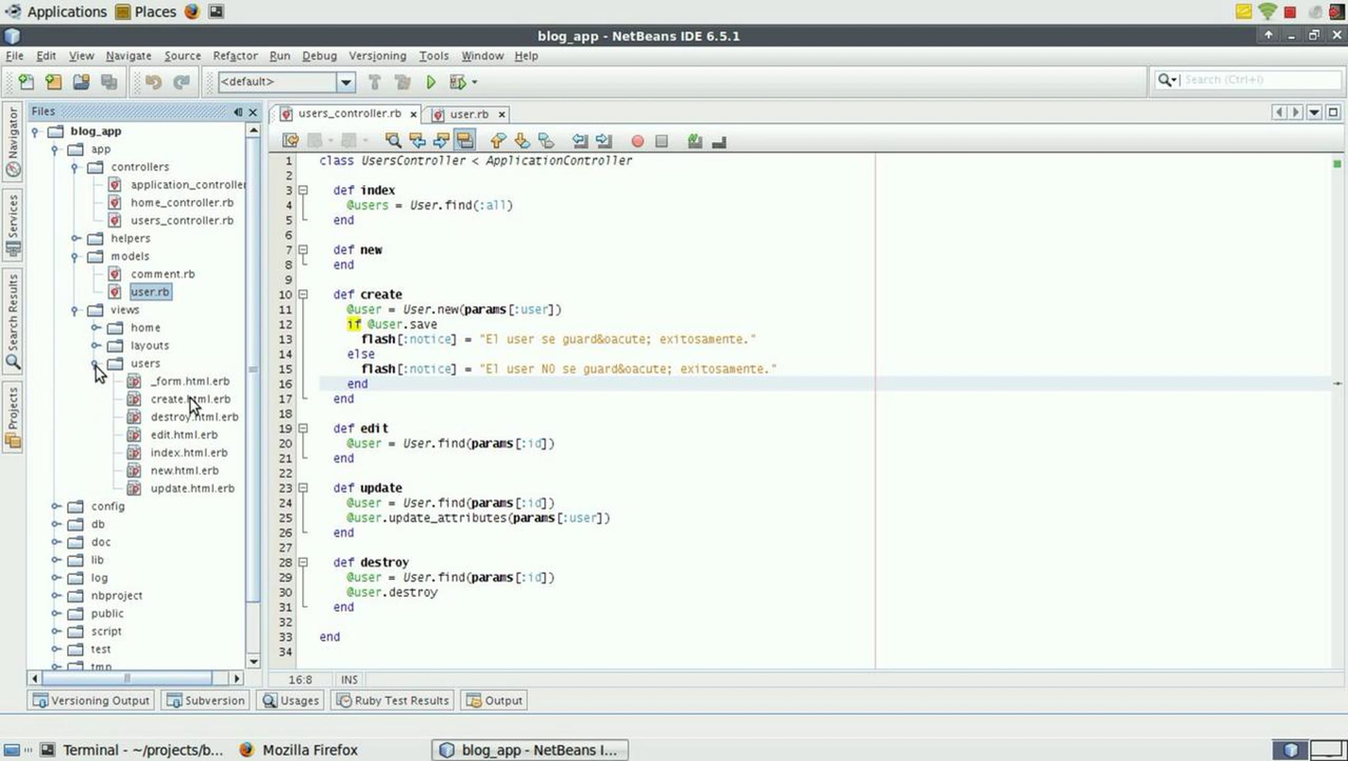Toggle bookmark on the current line
This screenshot has width=1348, height=761.
click(546, 140)
